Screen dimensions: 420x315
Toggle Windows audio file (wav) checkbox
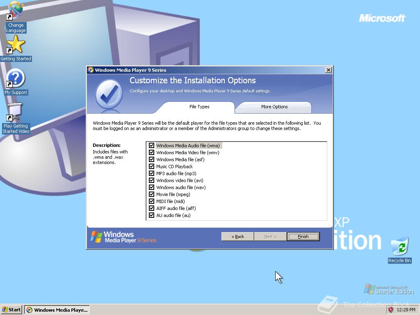pyautogui.click(x=152, y=187)
